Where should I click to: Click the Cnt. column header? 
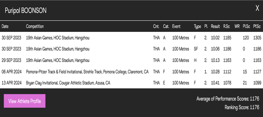click(156, 27)
